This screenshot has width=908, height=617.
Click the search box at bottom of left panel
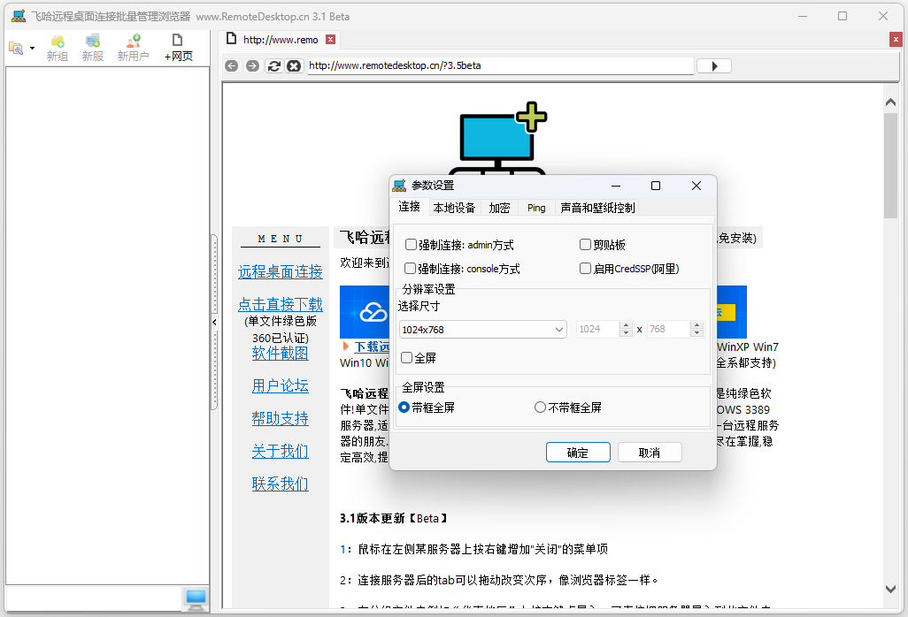tap(94, 598)
